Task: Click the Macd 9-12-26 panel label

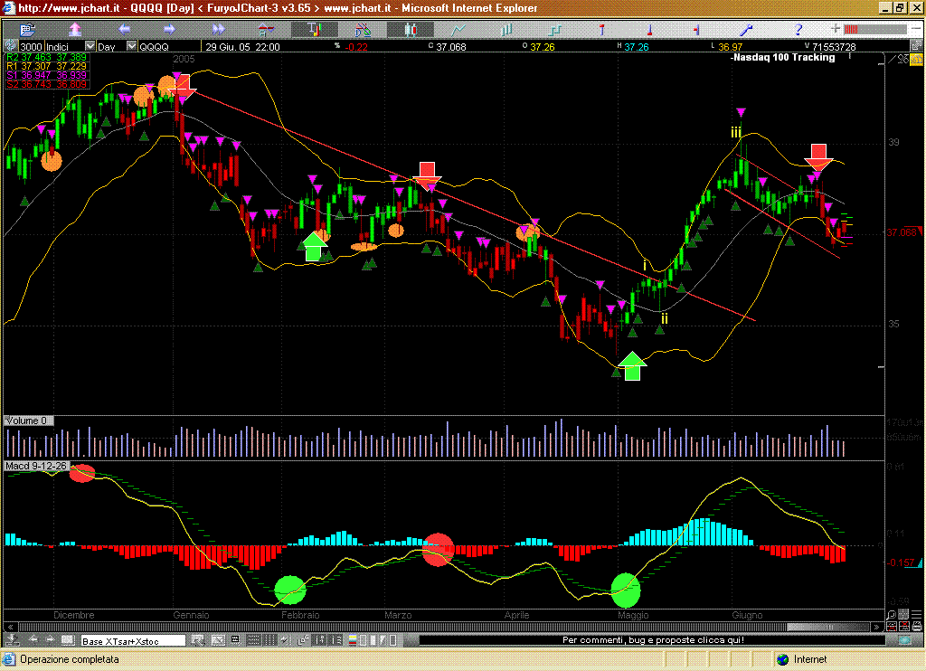Action: click(x=36, y=466)
